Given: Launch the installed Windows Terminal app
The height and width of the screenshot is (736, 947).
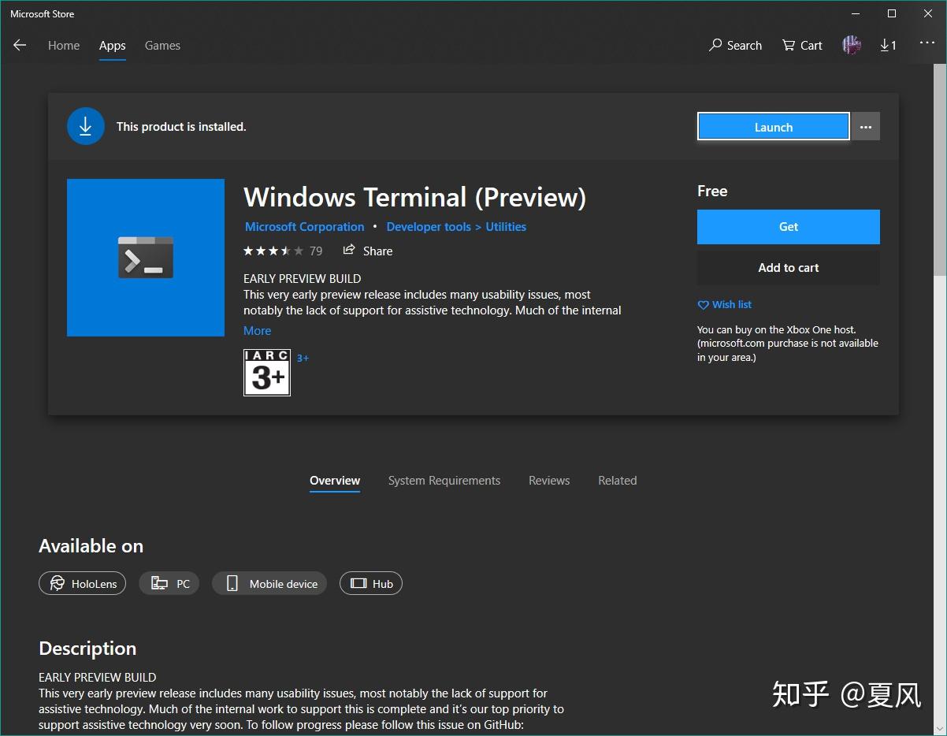Looking at the screenshot, I should (773, 126).
